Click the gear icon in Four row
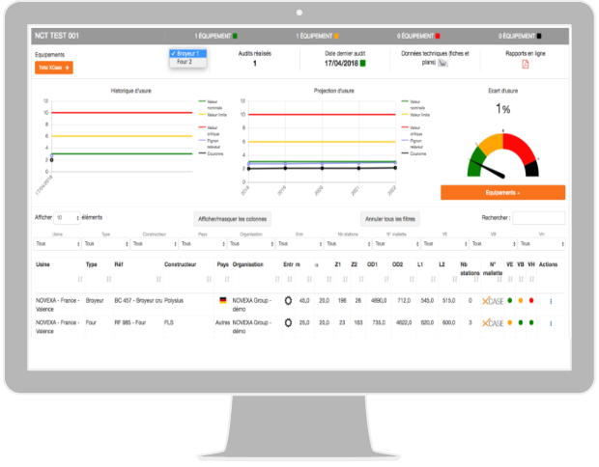Image resolution: width=599 pixels, height=467 pixels. (288, 324)
